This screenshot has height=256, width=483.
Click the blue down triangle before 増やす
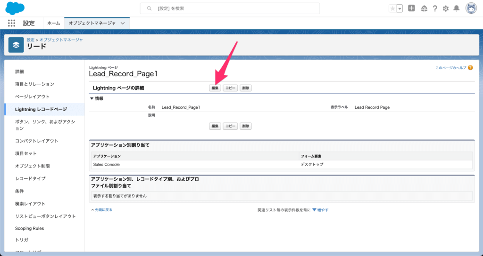pyautogui.click(x=314, y=210)
